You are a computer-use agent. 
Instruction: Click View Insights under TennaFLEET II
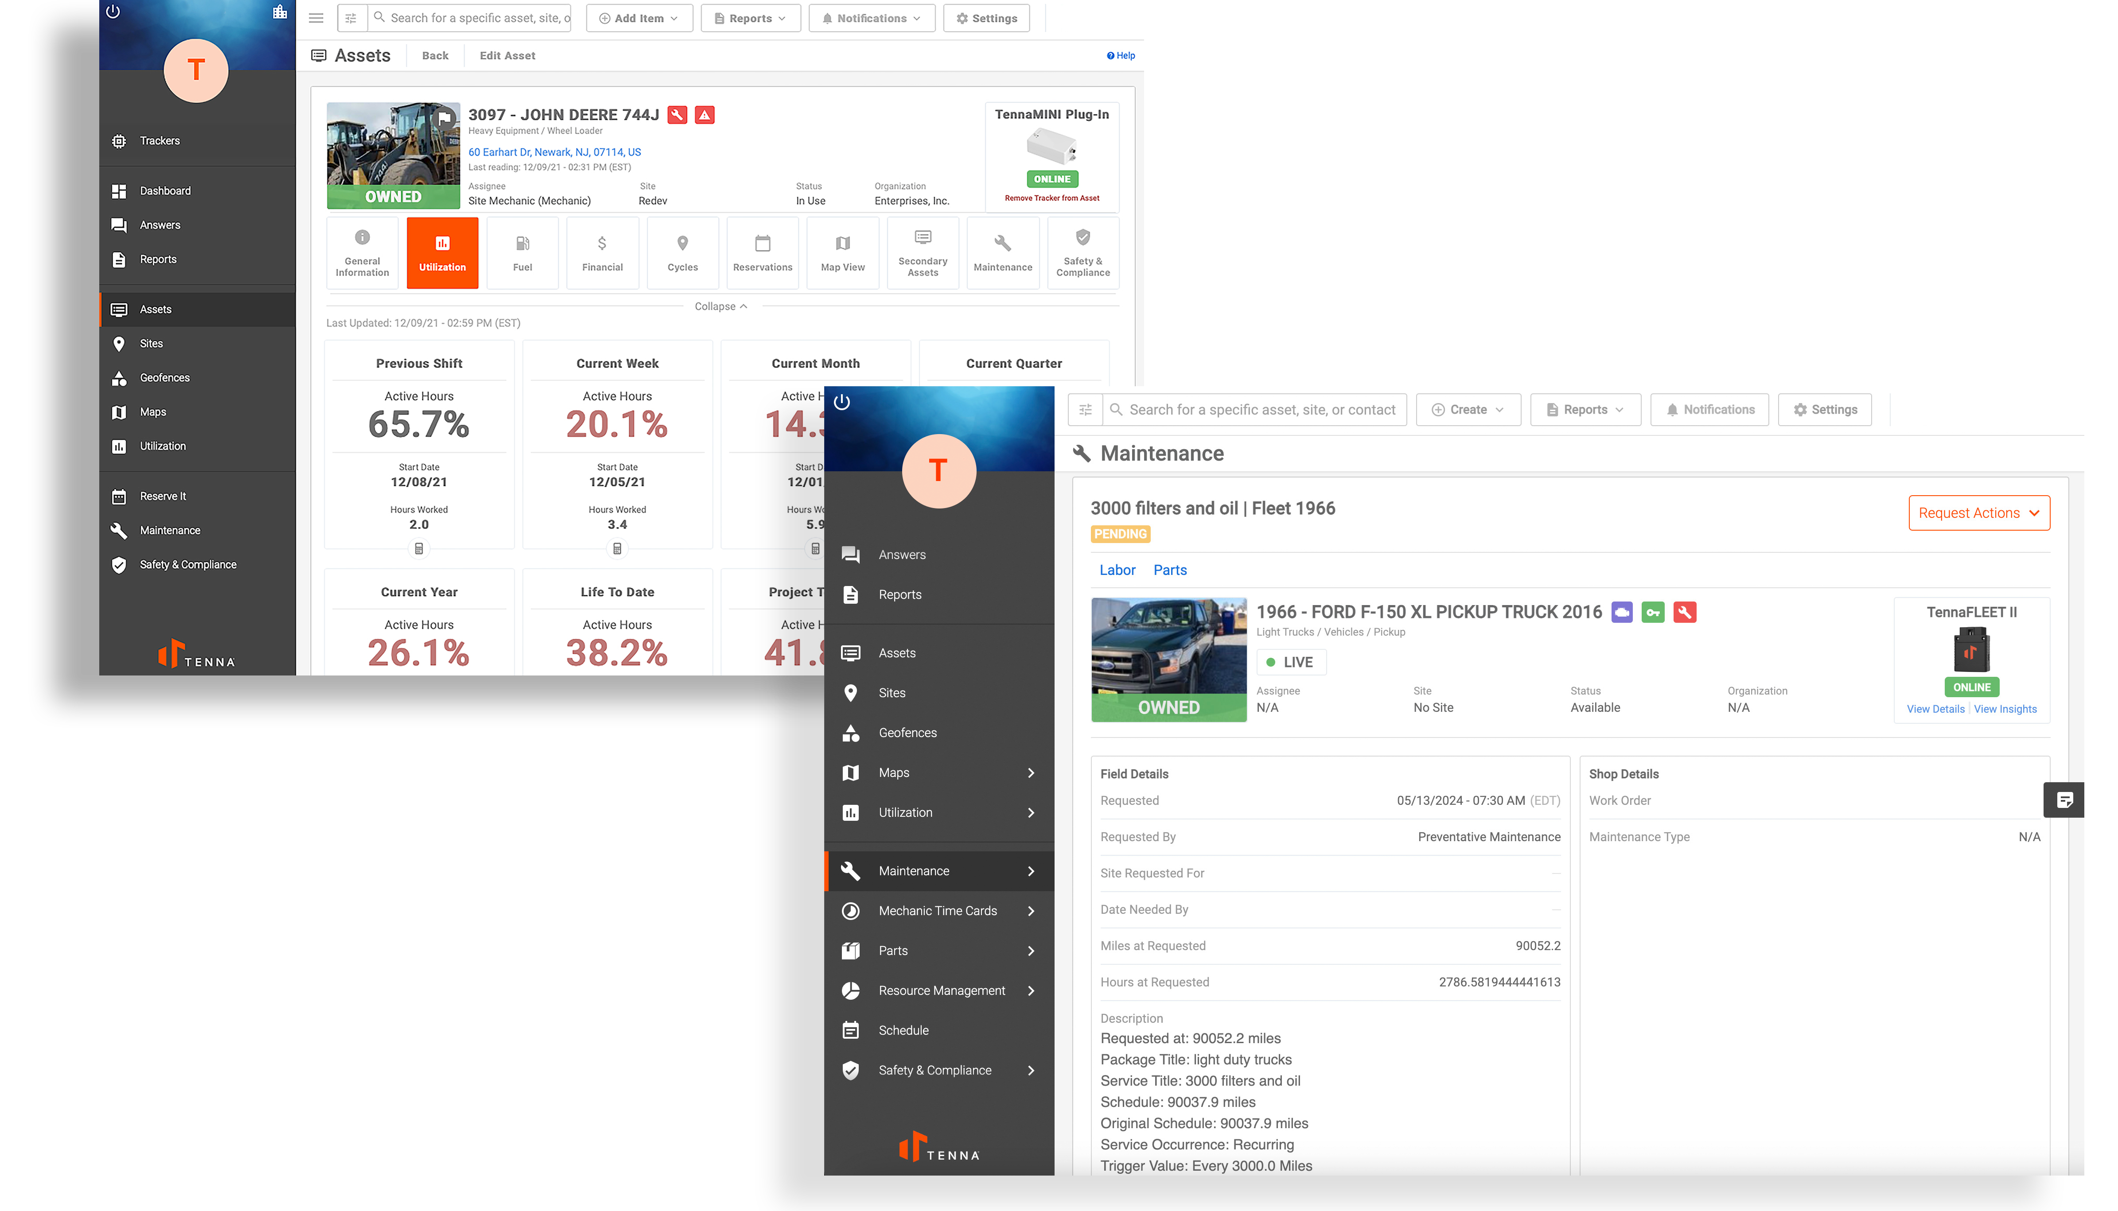pyautogui.click(x=2005, y=709)
